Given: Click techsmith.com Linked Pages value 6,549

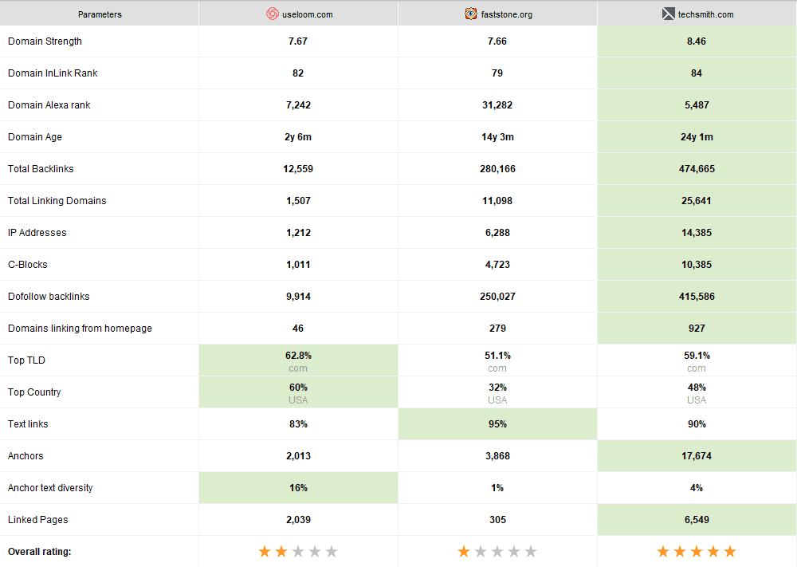Looking at the screenshot, I should [697, 520].
